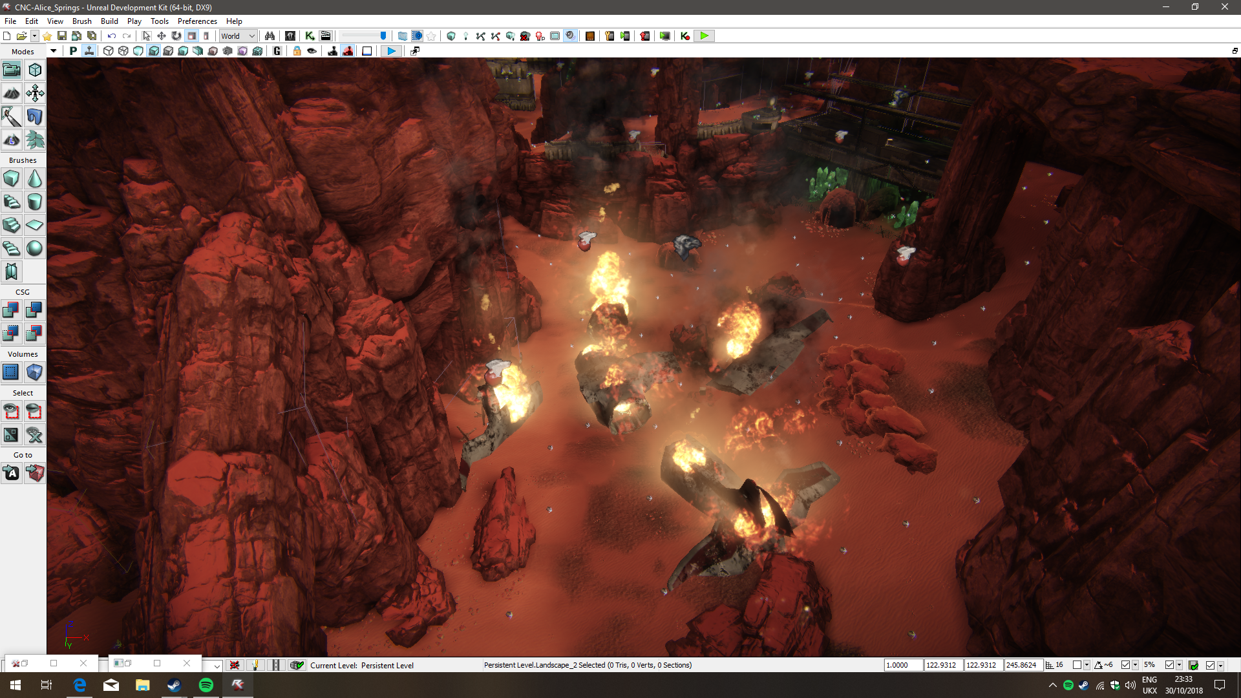Play in viewport with blue arrow
This screenshot has width=1241, height=698.
tap(391, 51)
